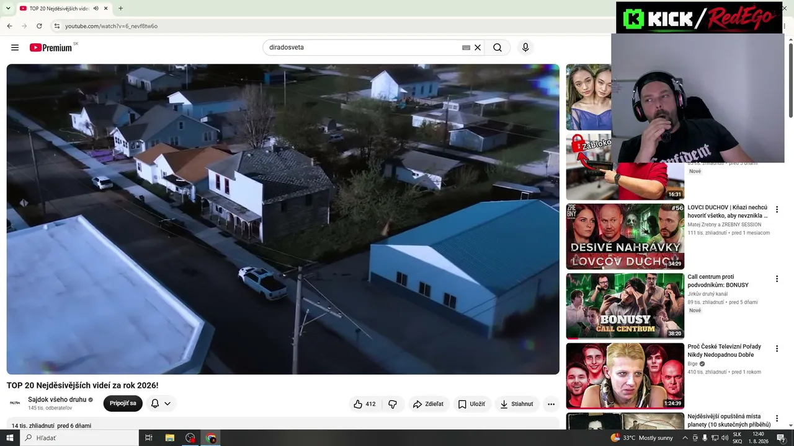Click the video player area
The height and width of the screenshot is (446, 794).
[x=283, y=219]
